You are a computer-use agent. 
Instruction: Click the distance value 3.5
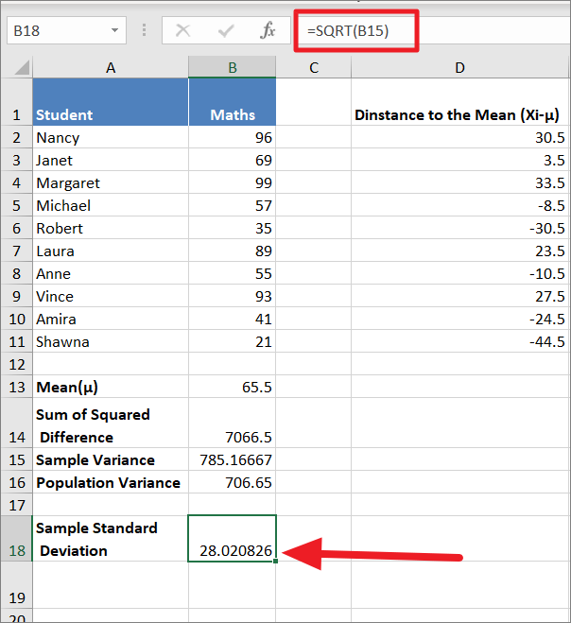point(460,160)
